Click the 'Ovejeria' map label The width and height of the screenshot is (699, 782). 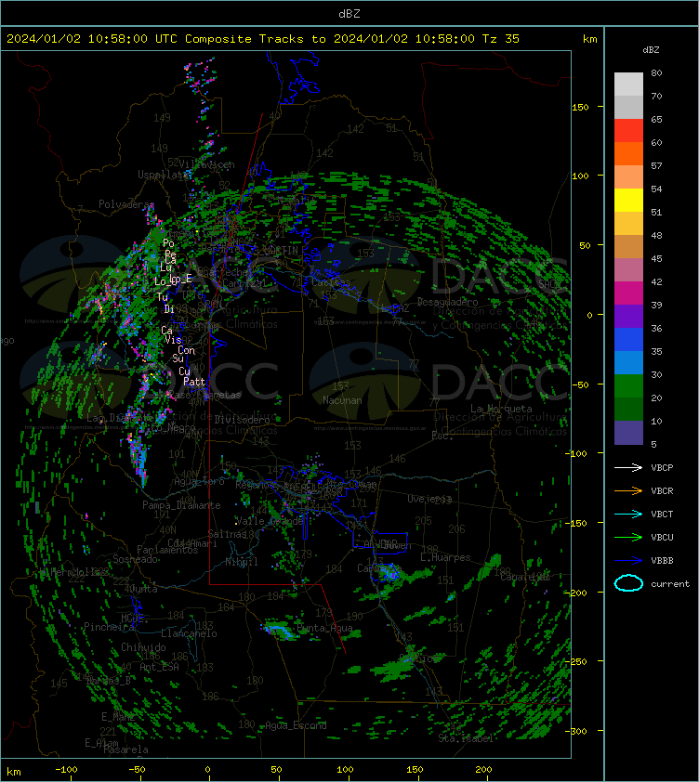click(x=429, y=500)
